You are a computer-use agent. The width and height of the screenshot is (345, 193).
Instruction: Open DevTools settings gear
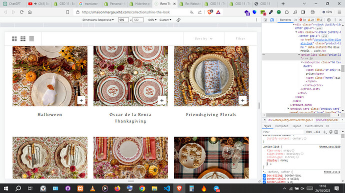(328, 20)
